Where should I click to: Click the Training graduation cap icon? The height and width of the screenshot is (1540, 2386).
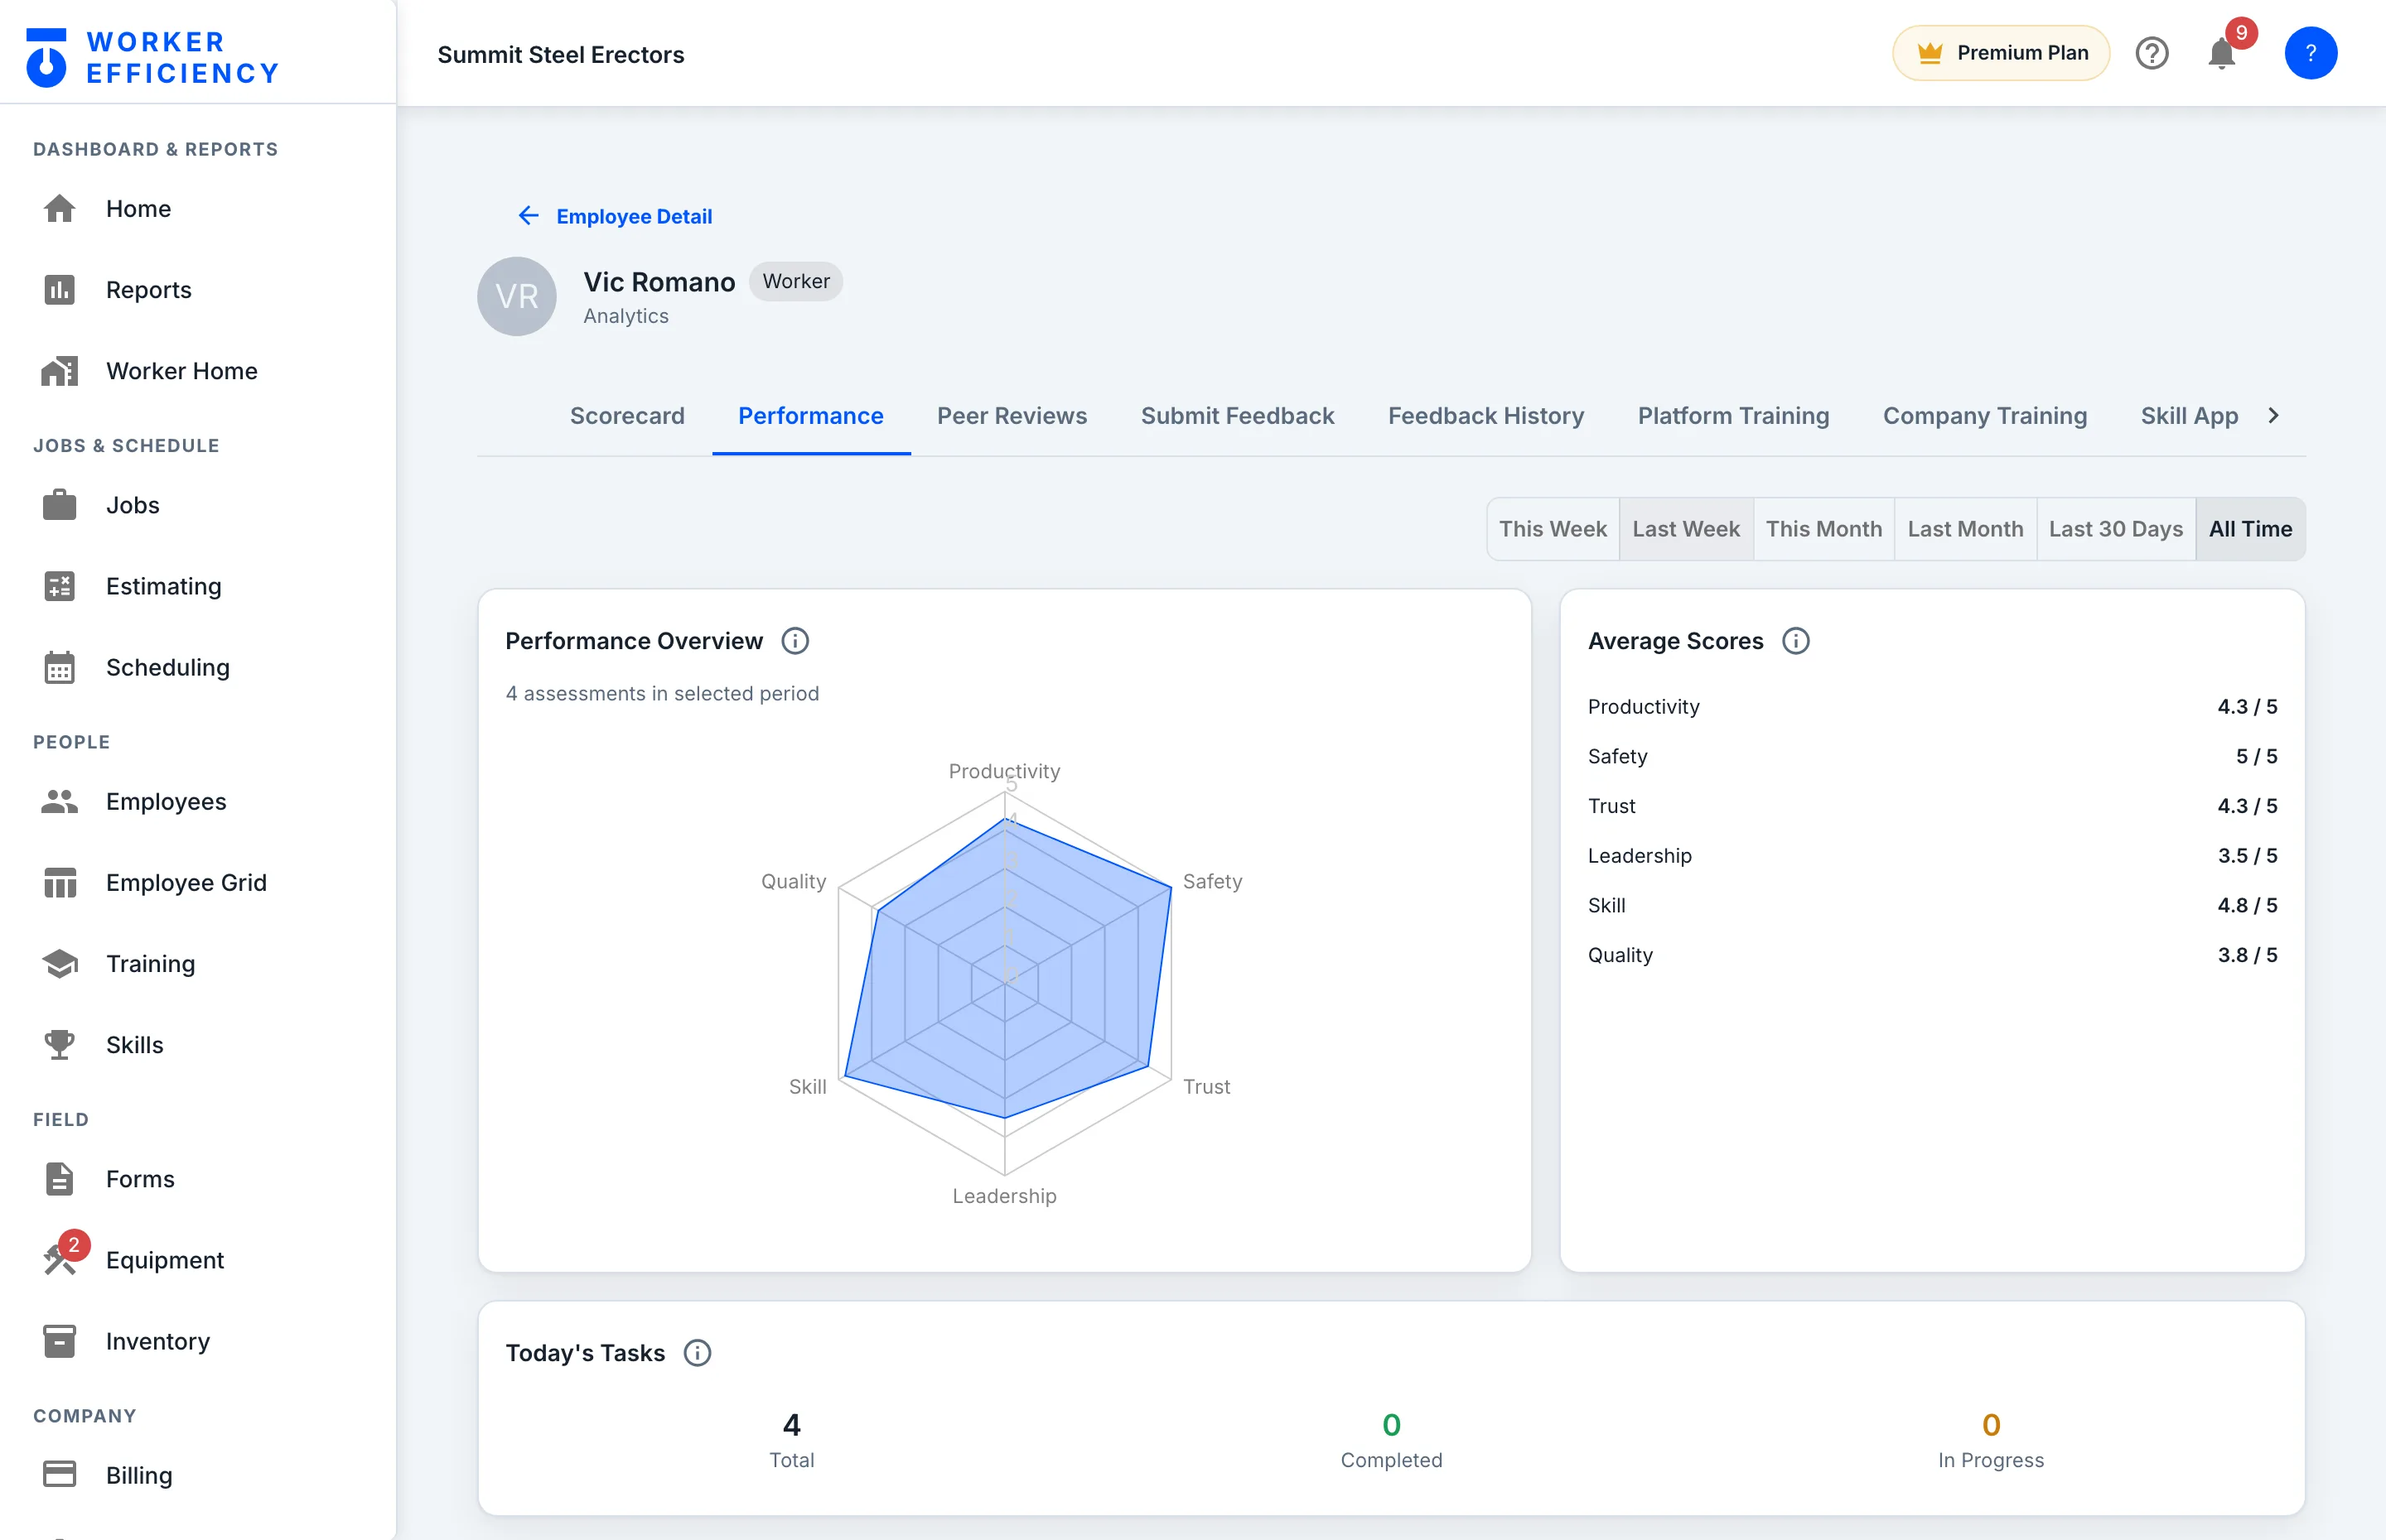[59, 963]
